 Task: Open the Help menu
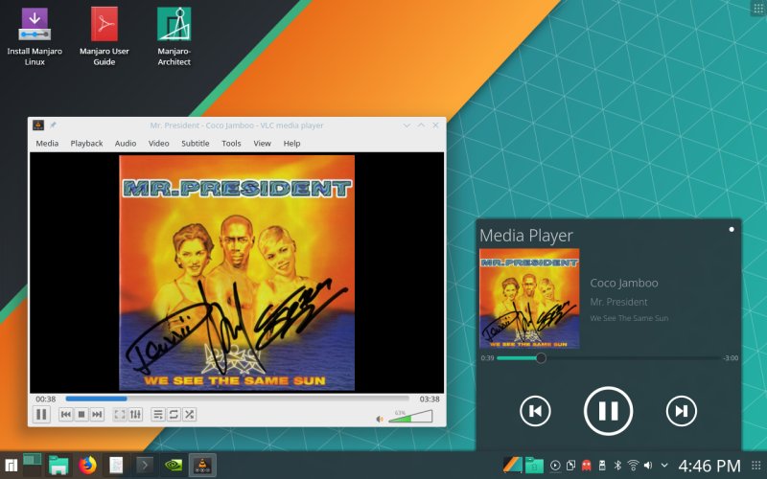[x=291, y=143]
